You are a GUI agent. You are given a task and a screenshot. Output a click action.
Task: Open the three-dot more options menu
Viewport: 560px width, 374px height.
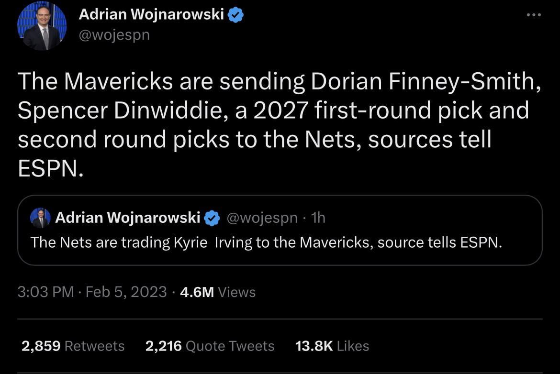click(x=533, y=15)
